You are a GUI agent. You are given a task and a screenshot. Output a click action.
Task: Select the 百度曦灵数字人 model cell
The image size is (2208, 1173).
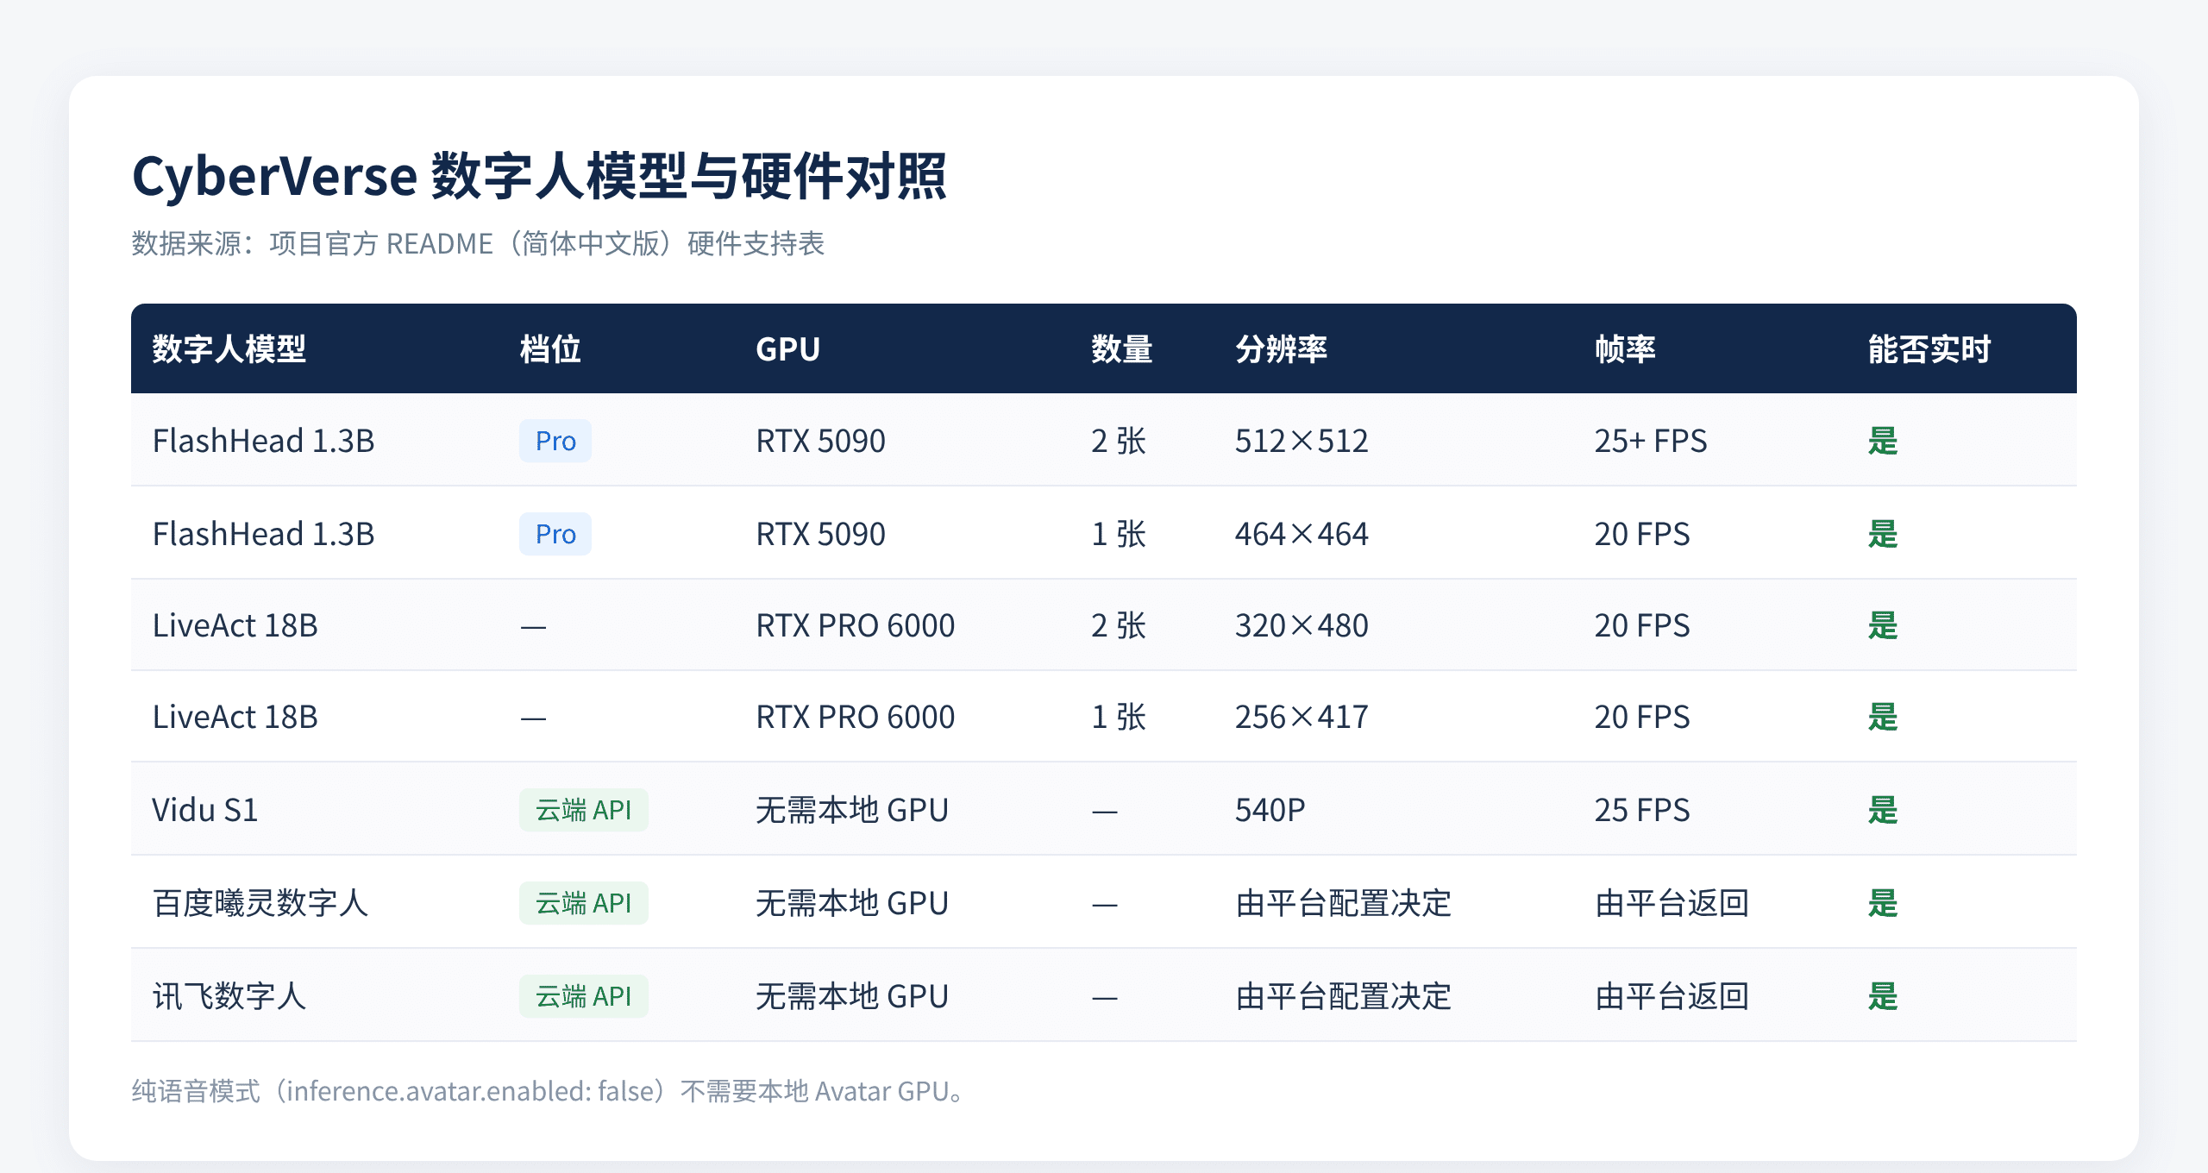pos(260,903)
